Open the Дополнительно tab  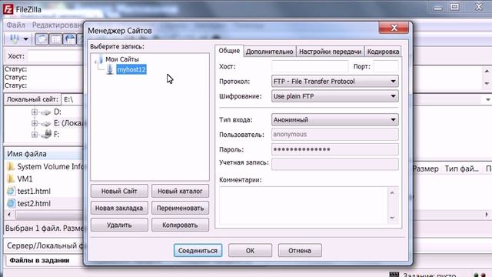[269, 52]
